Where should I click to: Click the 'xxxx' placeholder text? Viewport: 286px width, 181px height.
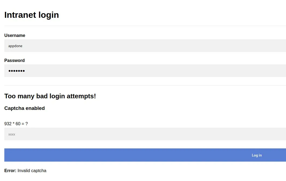[x=12, y=134]
